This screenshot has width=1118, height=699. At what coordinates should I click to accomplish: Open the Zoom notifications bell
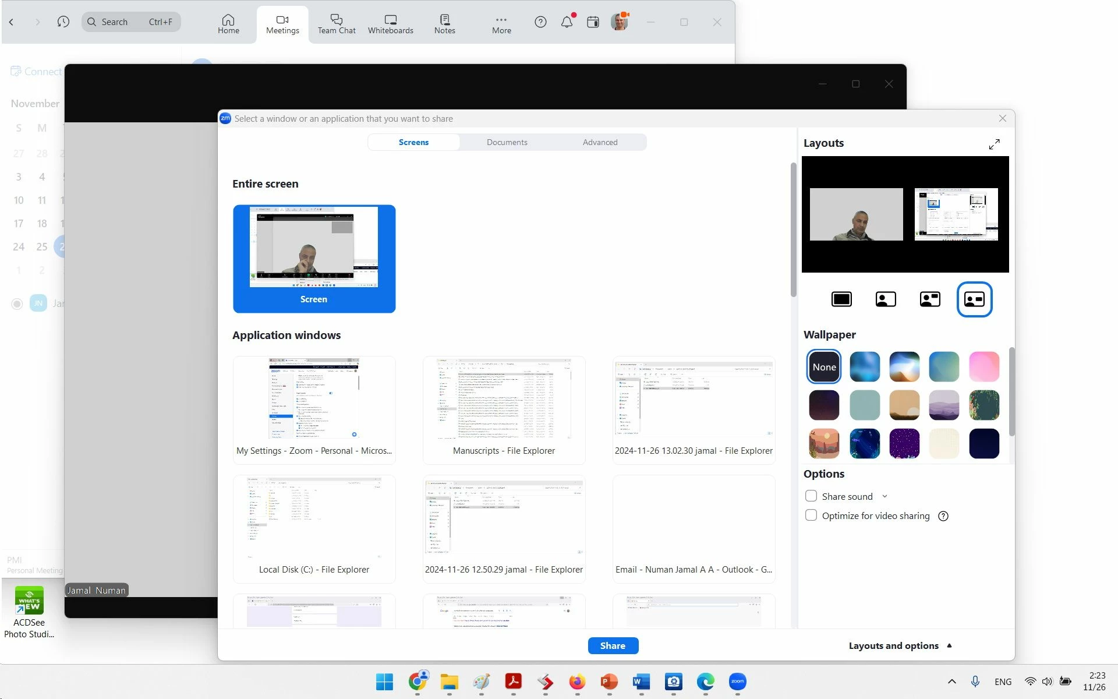[x=567, y=22]
